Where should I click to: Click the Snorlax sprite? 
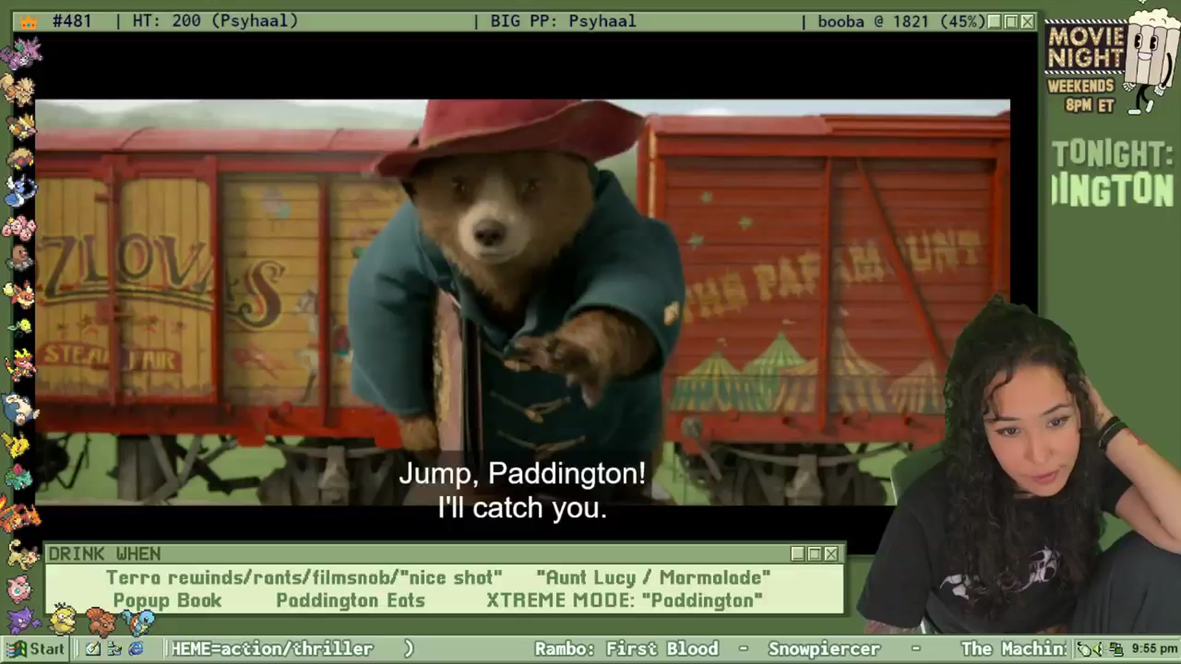[20, 408]
